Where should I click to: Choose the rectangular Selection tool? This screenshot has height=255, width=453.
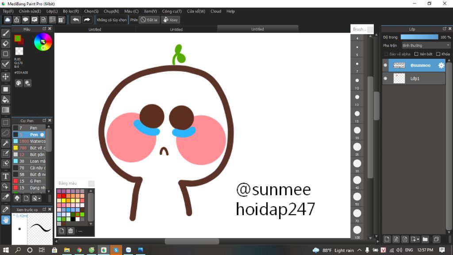(5, 123)
